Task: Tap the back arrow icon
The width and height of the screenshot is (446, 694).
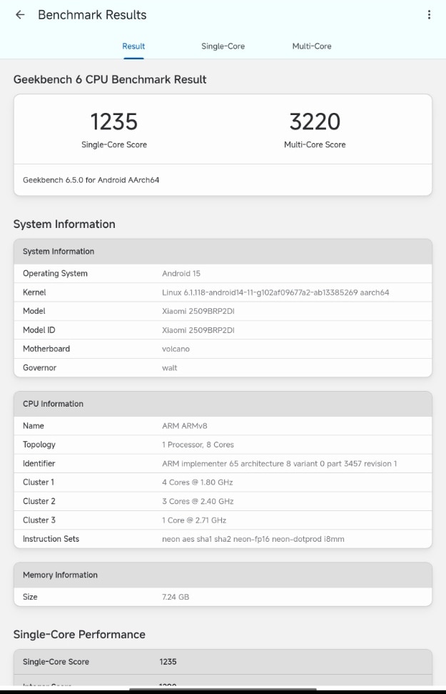Action: 20,15
